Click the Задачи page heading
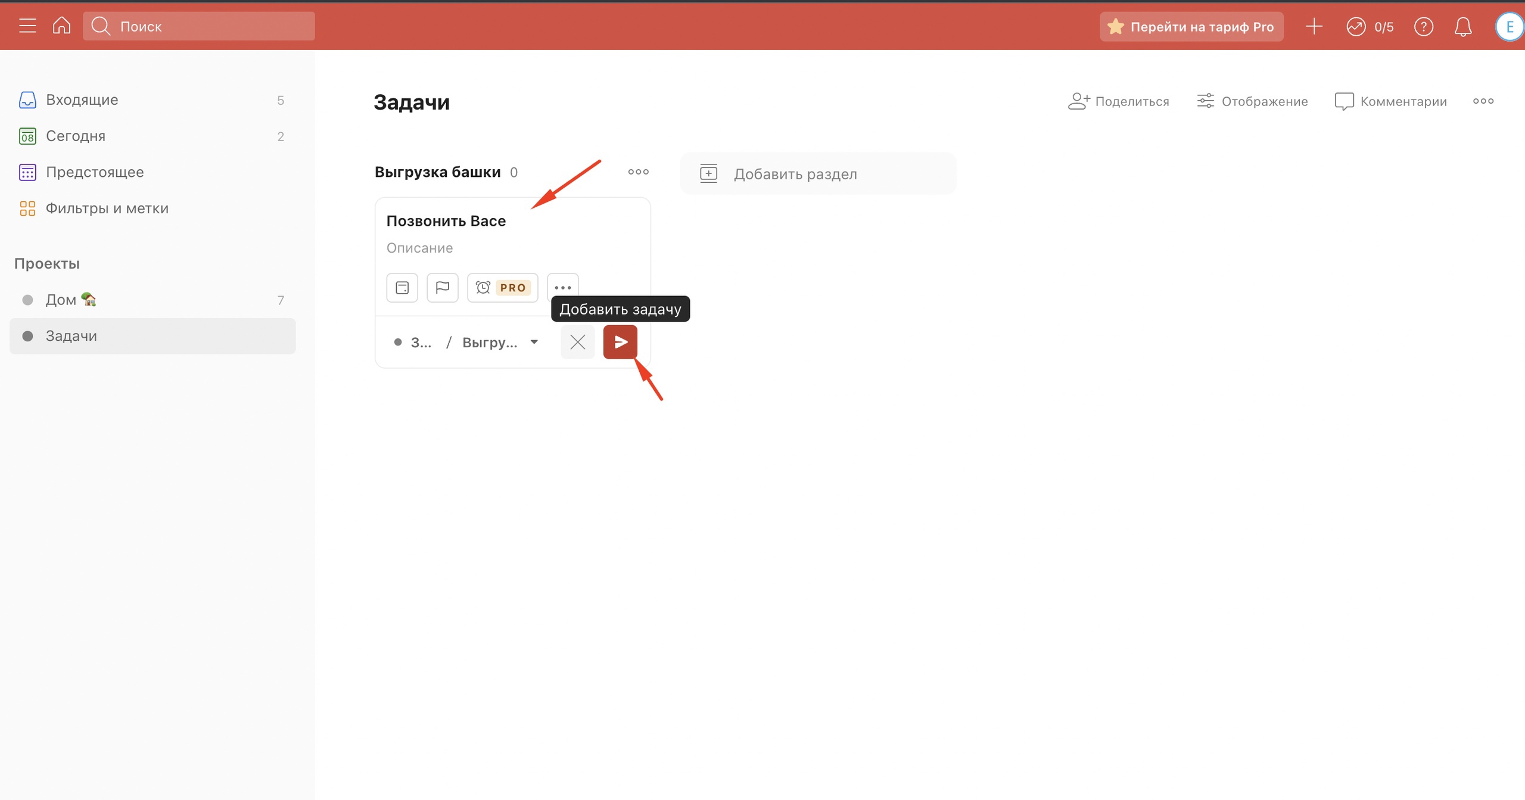 point(412,102)
